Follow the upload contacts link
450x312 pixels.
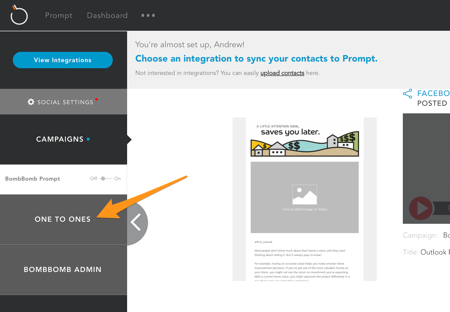click(x=282, y=73)
